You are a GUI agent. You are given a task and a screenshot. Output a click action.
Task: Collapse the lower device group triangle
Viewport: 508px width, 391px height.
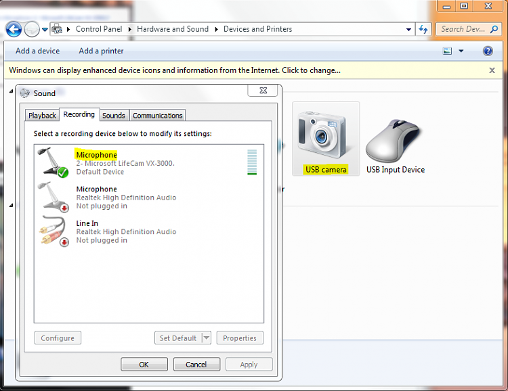(x=11, y=205)
